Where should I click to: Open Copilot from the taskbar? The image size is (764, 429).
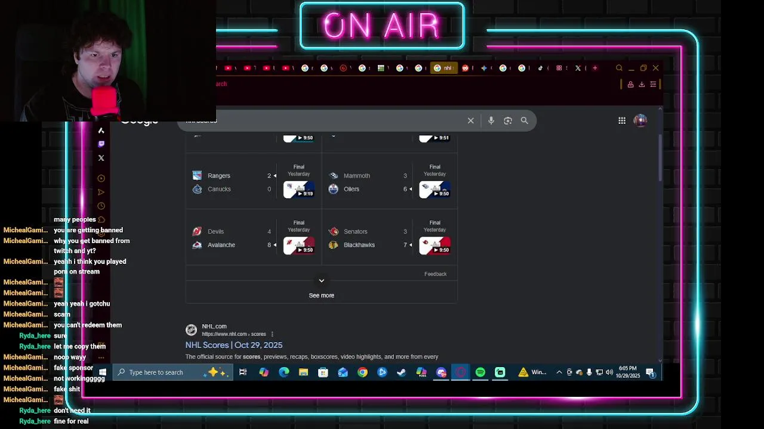[x=264, y=372]
